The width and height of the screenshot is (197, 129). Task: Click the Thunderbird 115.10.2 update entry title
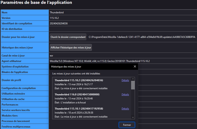(x=79, y=80)
